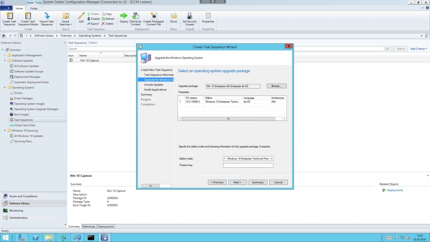The image size is (430, 242).
Task: Select Operating System Images node
Action: click(29, 104)
